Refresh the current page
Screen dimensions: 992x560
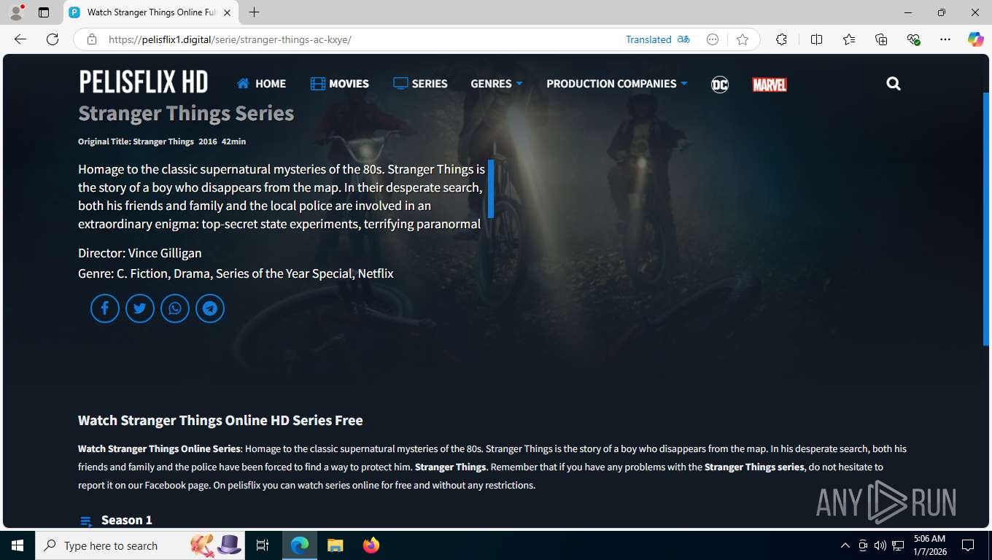coord(53,39)
